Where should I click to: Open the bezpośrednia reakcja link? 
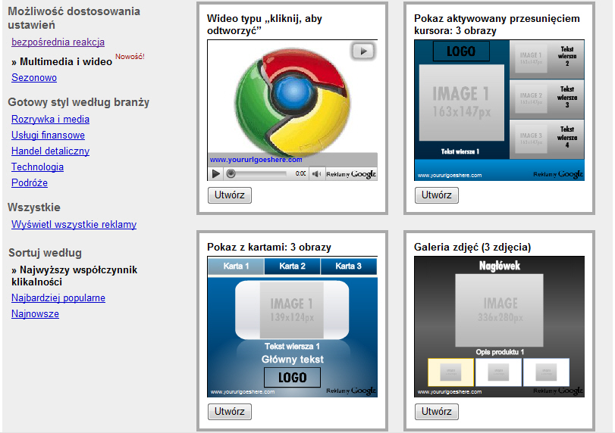pyautogui.click(x=58, y=42)
